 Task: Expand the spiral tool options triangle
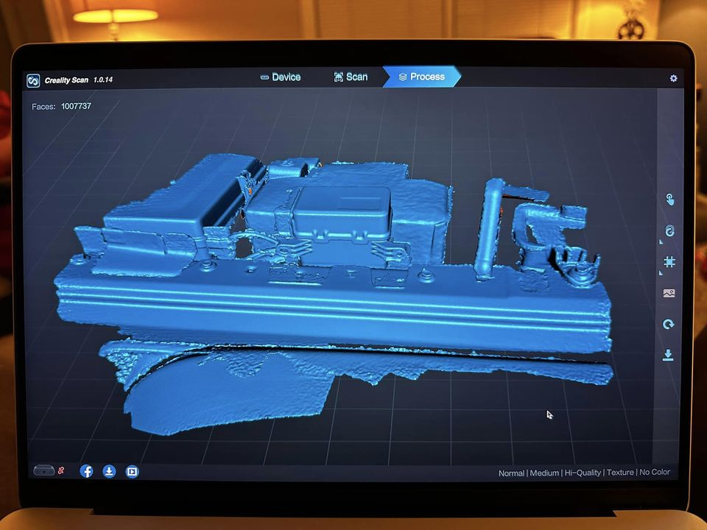pos(661,242)
